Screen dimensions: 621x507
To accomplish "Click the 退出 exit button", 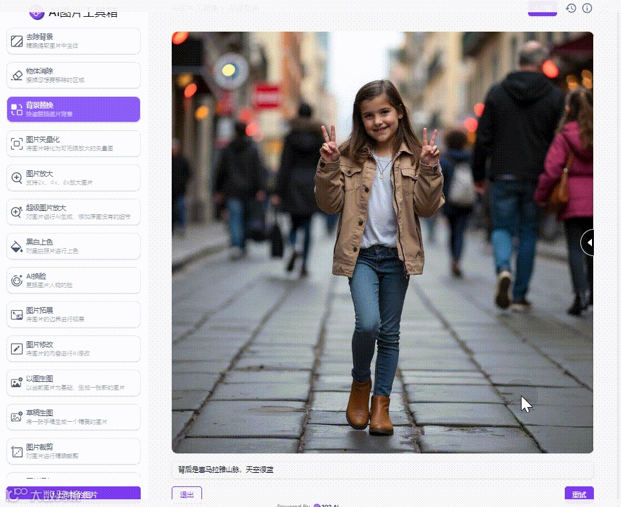I will point(187,493).
